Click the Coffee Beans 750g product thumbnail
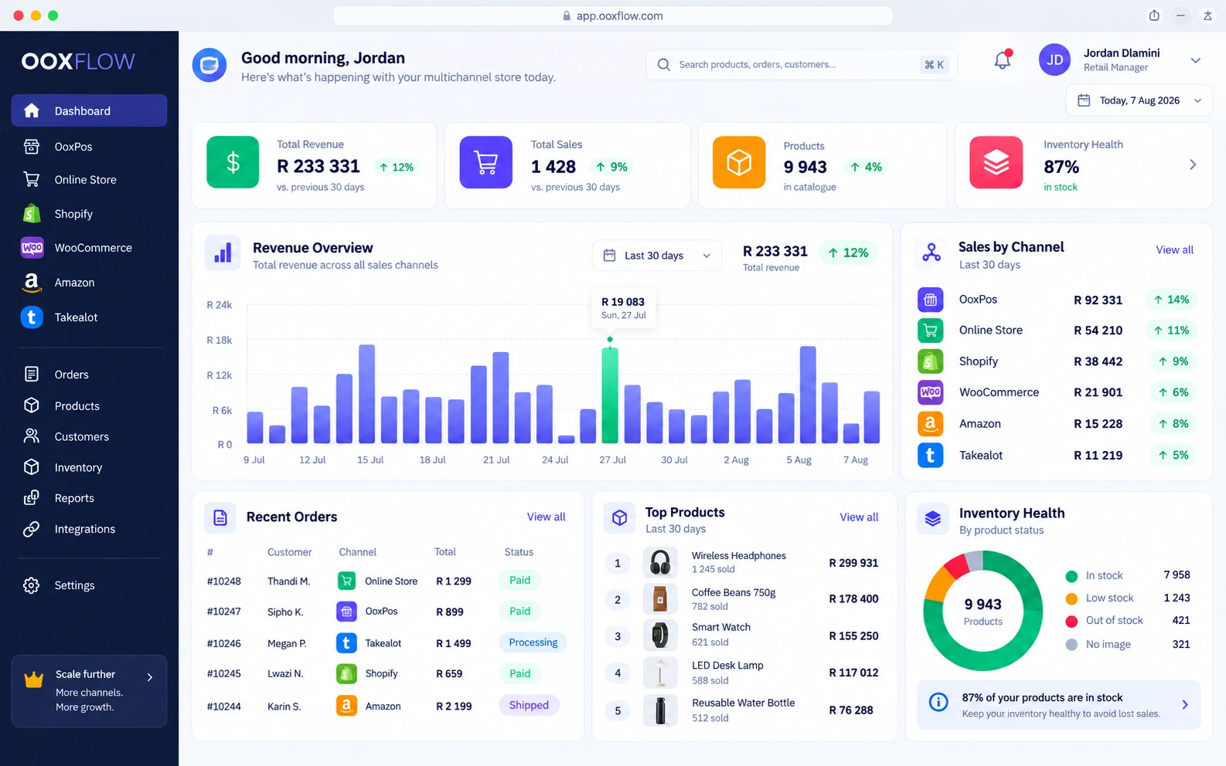Screen dimensions: 1226x766 [x=660, y=599]
